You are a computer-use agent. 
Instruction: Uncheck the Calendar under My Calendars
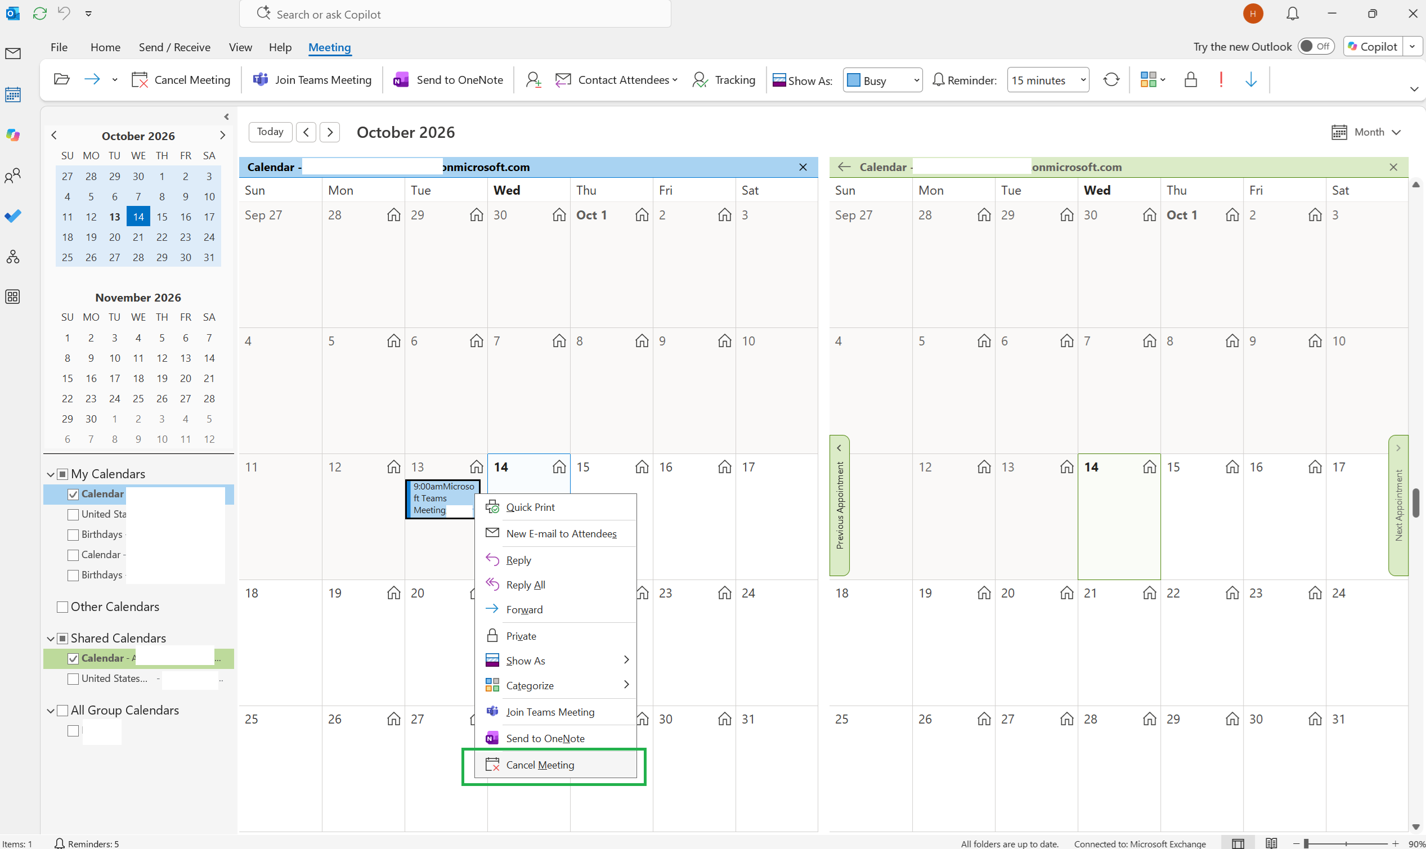[73, 495]
